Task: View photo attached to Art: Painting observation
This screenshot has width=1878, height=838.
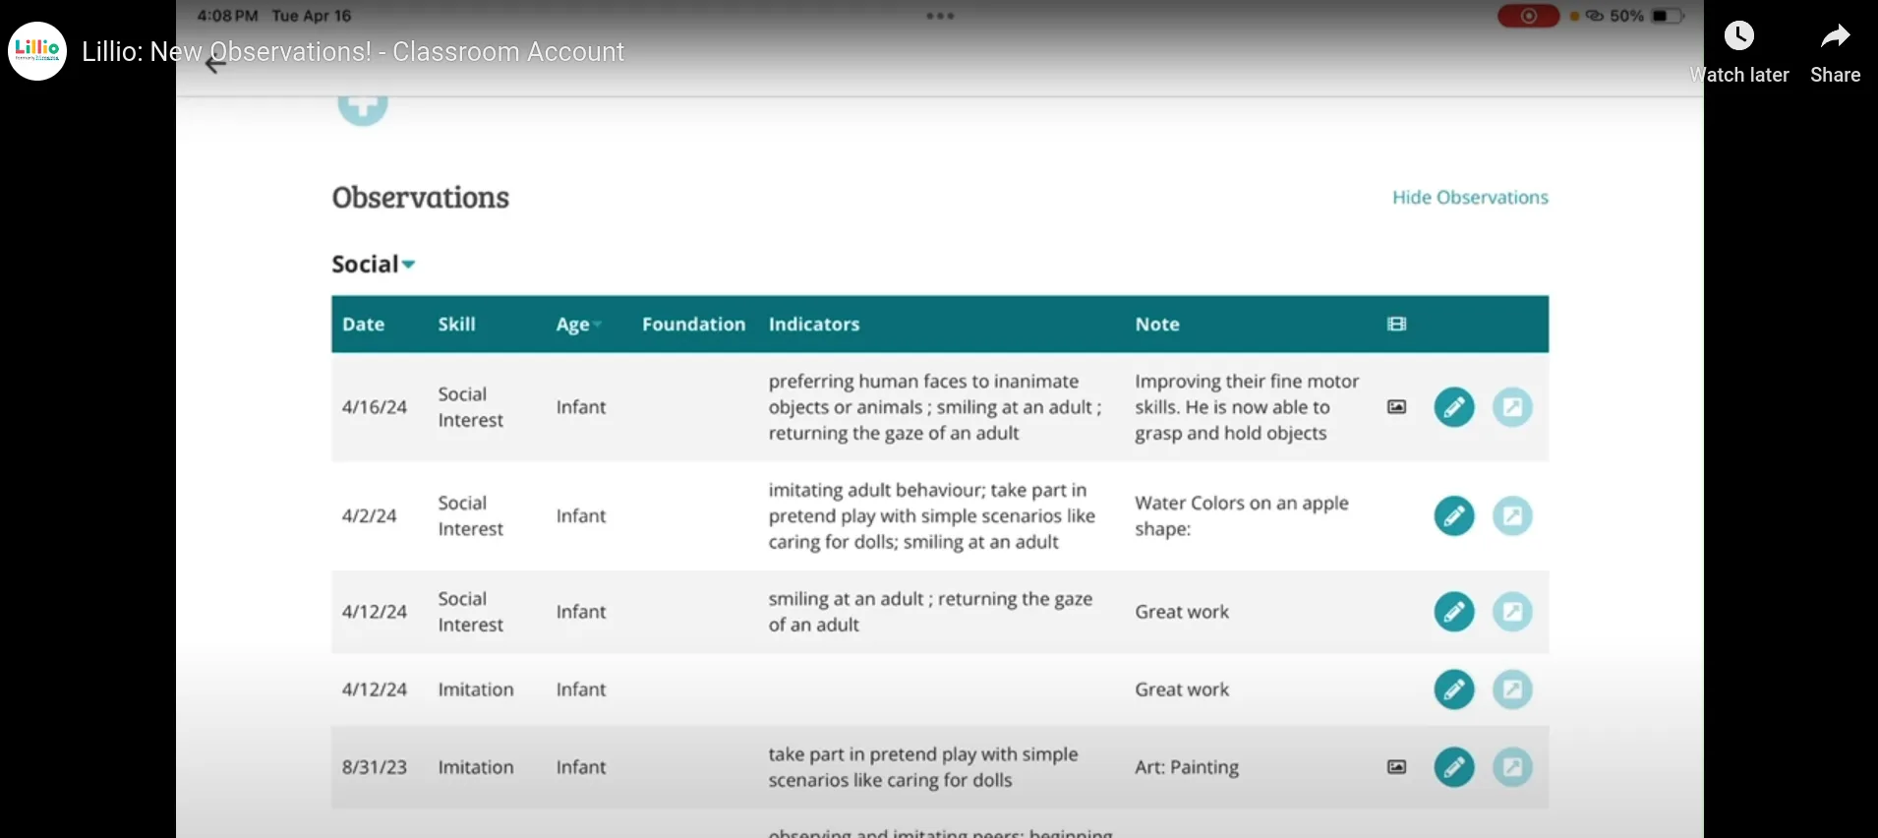Action: [x=1396, y=767]
